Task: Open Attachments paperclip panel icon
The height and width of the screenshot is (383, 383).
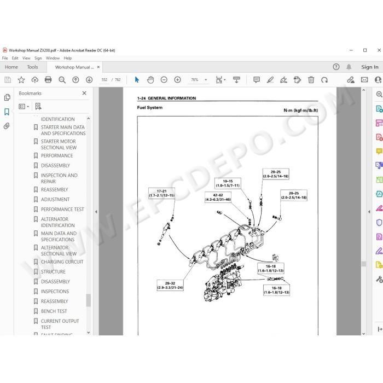Action: (x=7, y=126)
